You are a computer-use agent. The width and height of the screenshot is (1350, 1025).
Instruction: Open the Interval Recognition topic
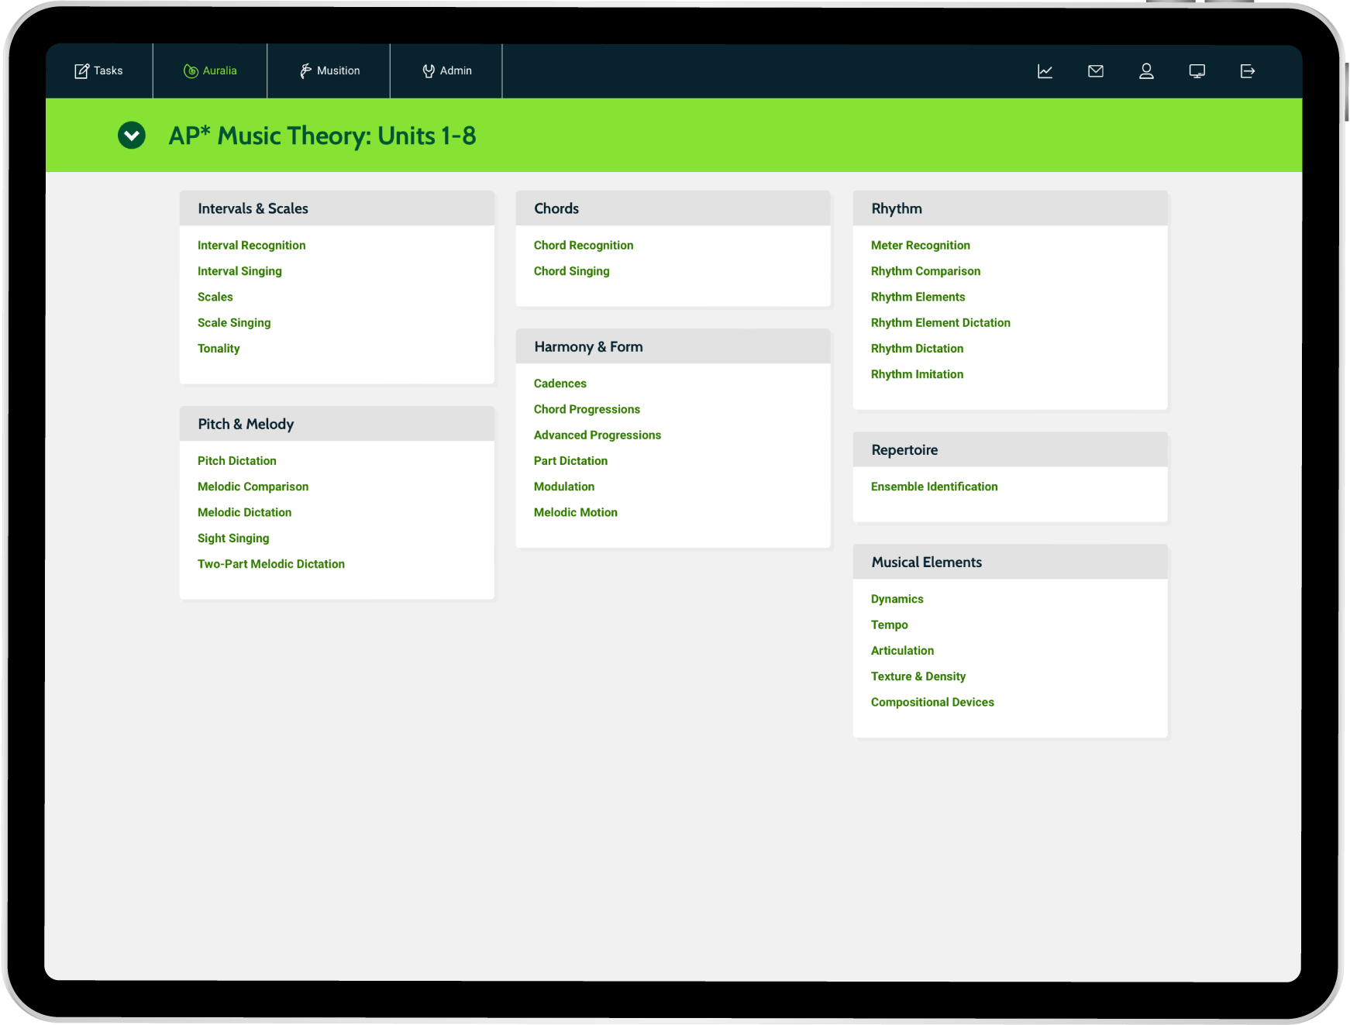251,246
